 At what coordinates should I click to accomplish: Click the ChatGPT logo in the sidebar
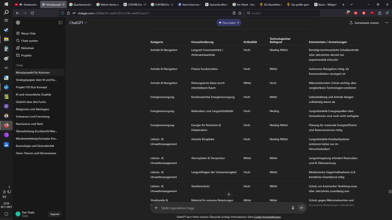(18, 23)
